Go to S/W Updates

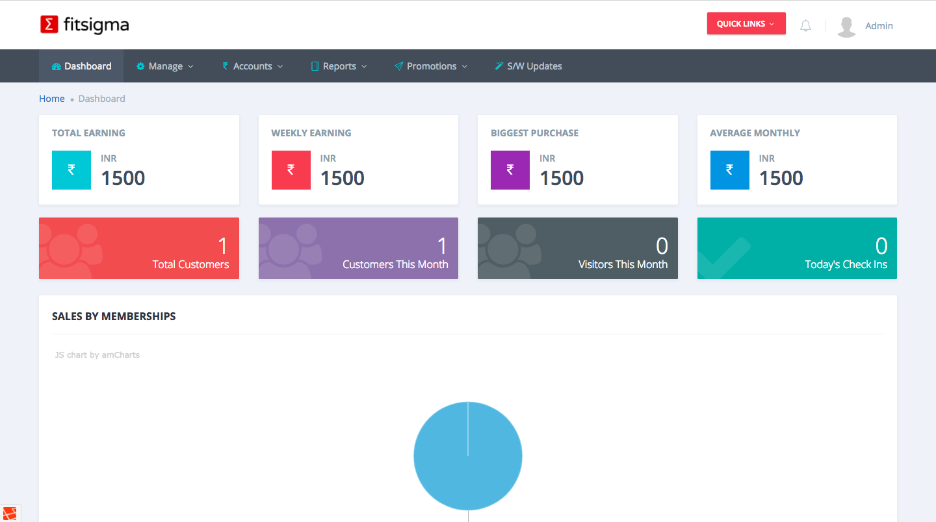pos(528,66)
